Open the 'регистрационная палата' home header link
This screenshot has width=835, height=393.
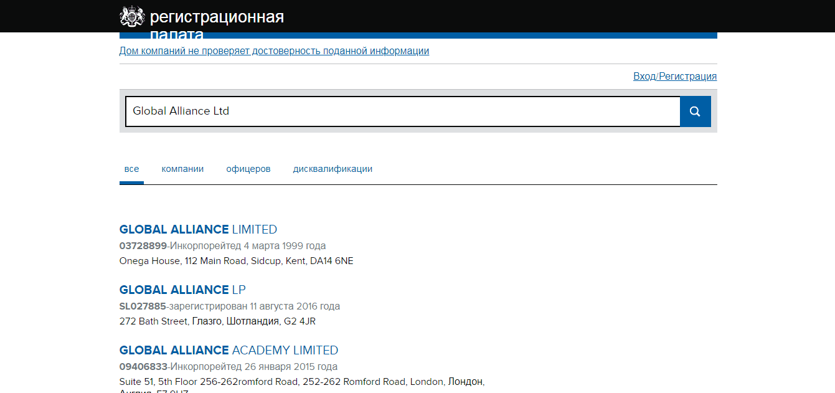[217, 17]
